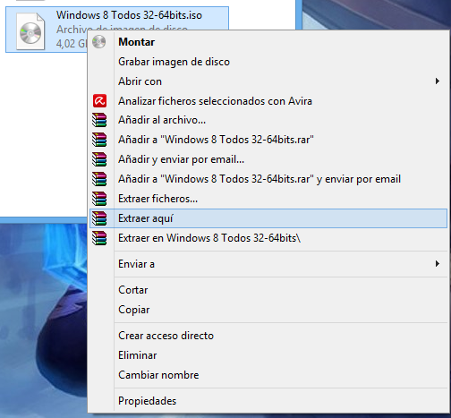Click WinRAR icon beside Extraer en Windows 8 Todos 32-64bits\
This screenshot has height=418, width=451.
click(99, 238)
